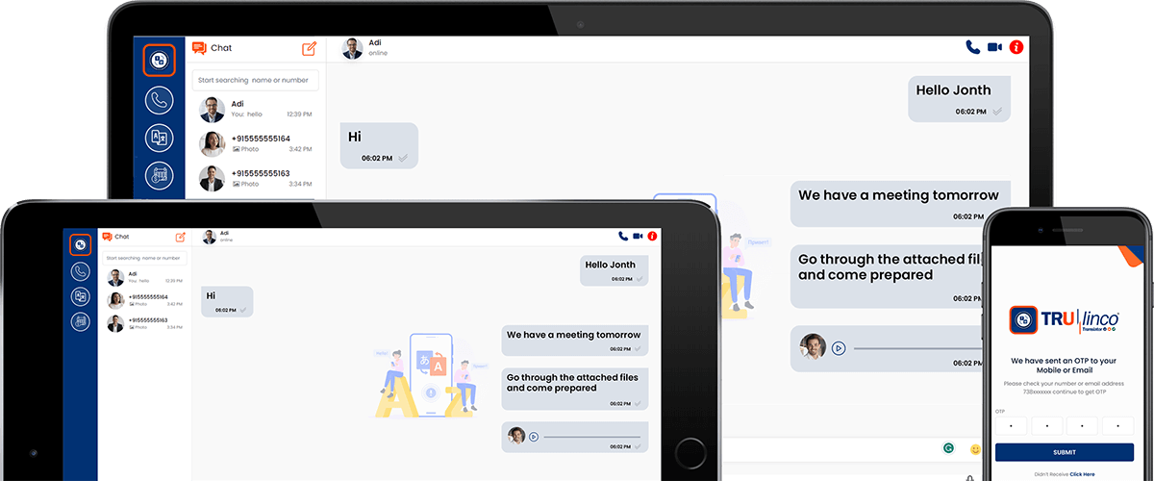Play the voice message on the laptop chat

pos(839,348)
